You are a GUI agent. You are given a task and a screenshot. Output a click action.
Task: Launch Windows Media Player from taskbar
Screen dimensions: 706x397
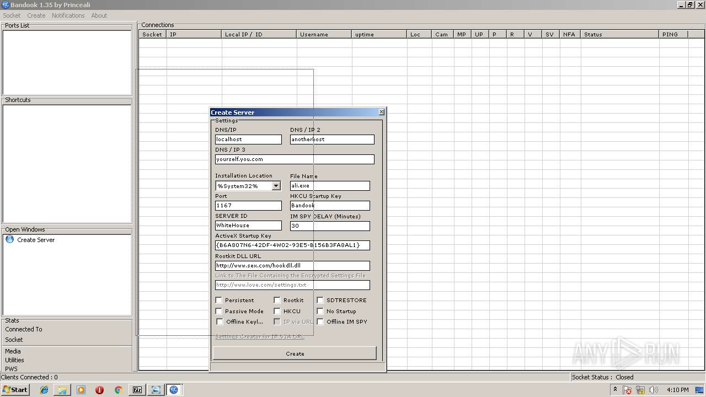pyautogui.click(x=81, y=390)
